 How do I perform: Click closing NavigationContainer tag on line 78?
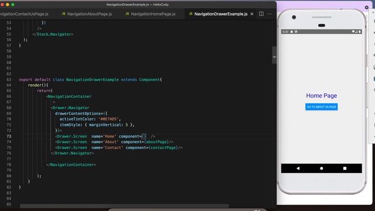(71, 165)
